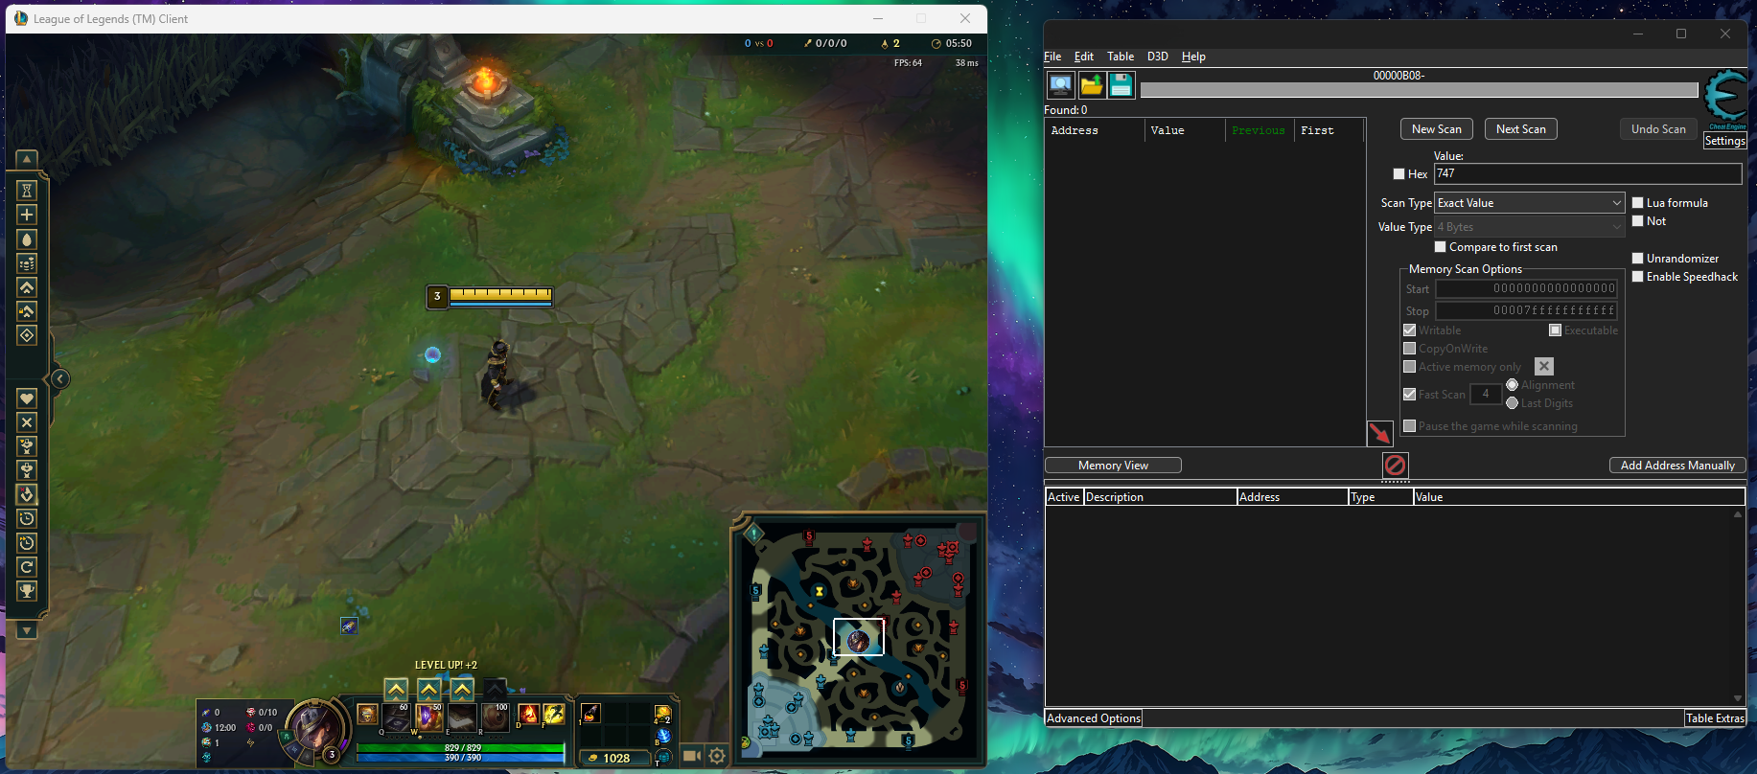
Task: Click the Value input field containing 747
Action: point(1587,173)
